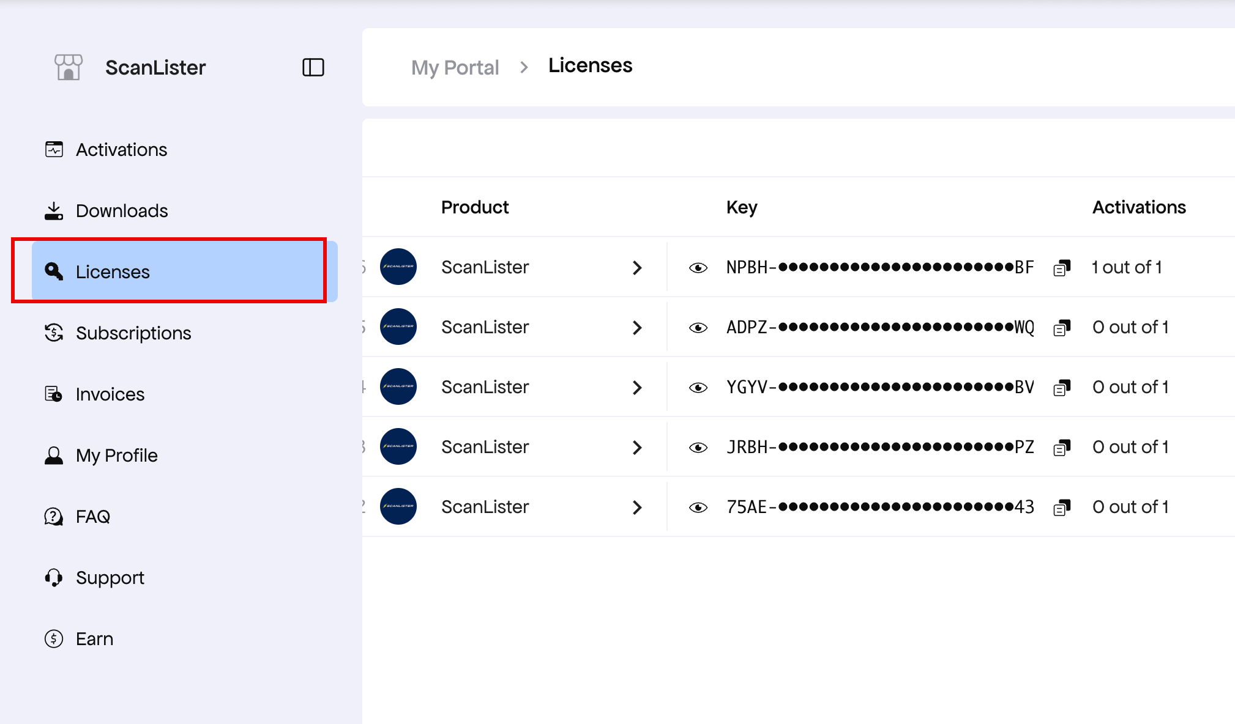1235x724 pixels.
Task: Click ScanLister product logo in 75AE row
Action: [x=398, y=506]
